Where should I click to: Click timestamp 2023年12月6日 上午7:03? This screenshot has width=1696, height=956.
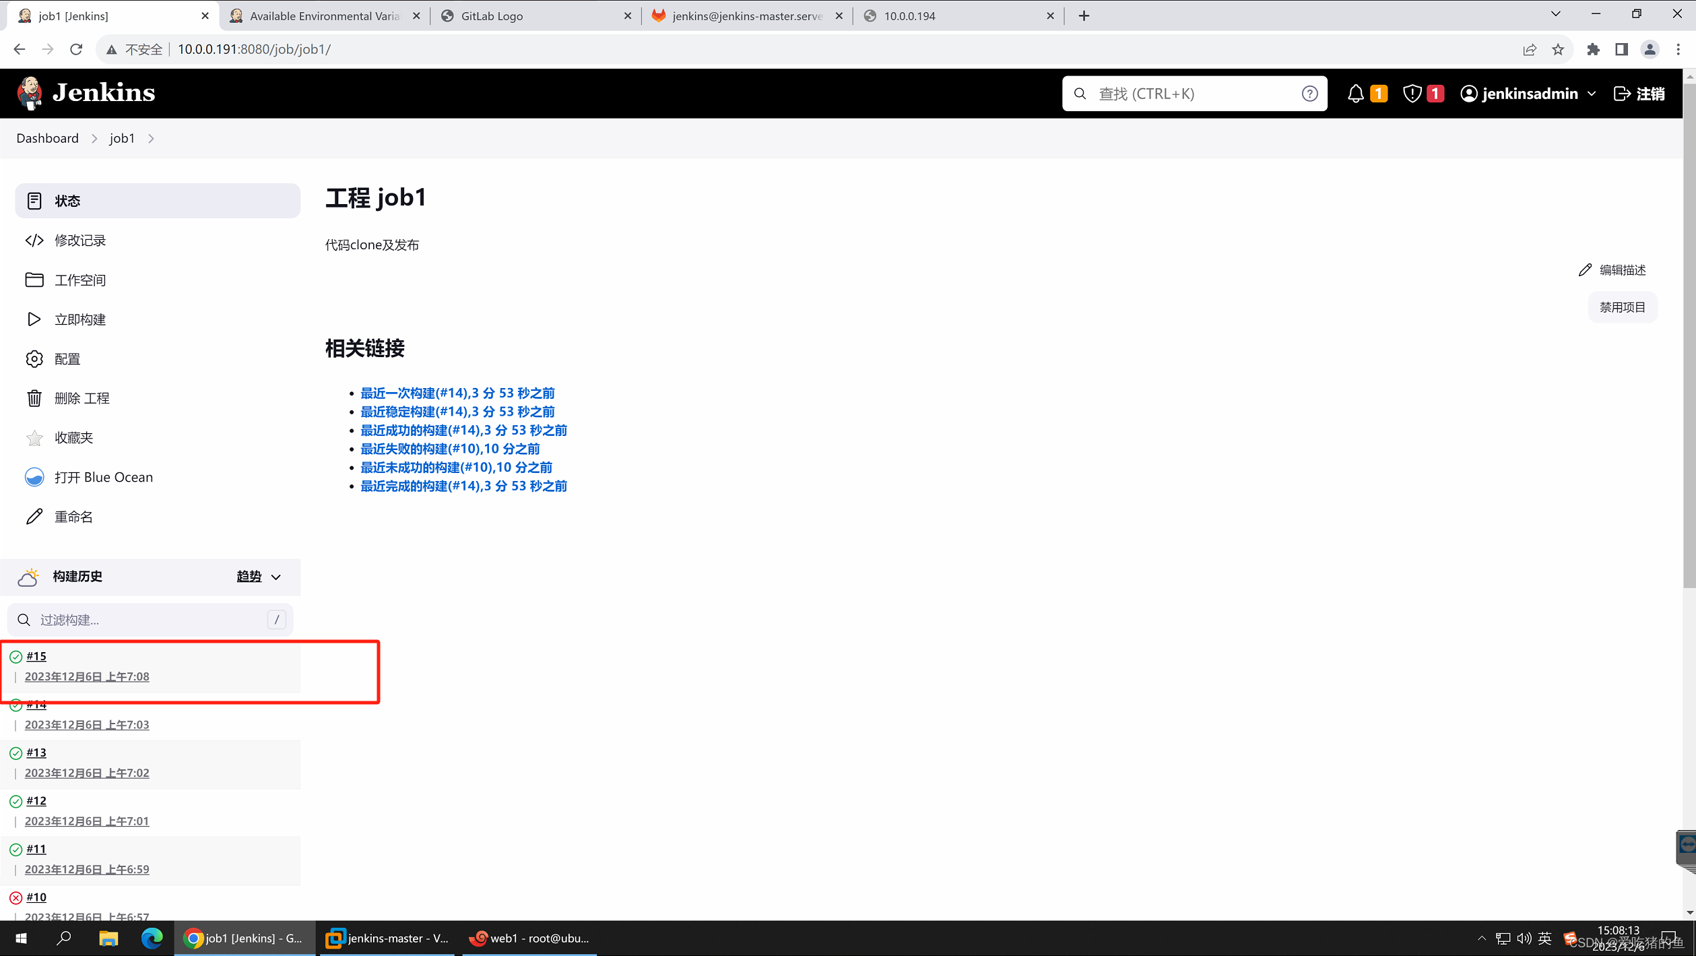(x=87, y=725)
